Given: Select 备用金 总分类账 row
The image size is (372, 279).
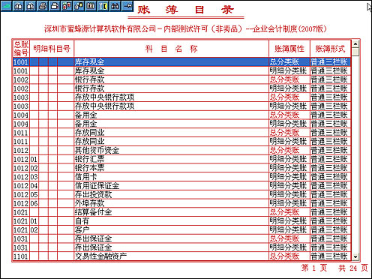Looking at the screenshot, I should (x=181, y=115).
